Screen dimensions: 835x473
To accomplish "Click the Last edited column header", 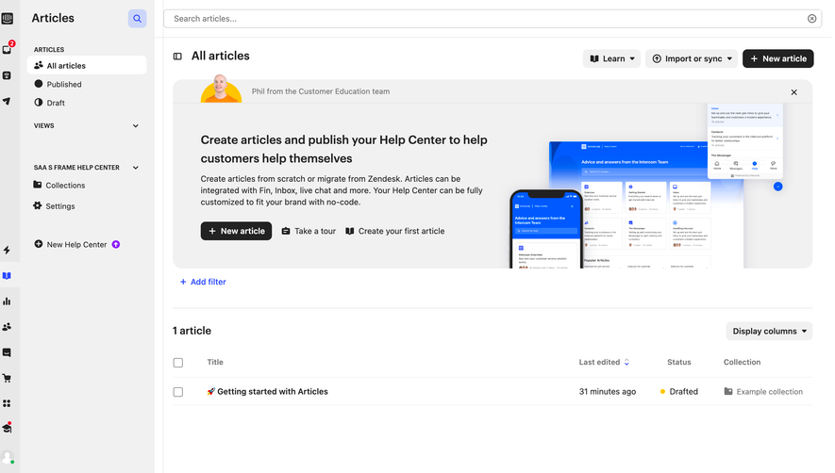I will click(x=600, y=363).
